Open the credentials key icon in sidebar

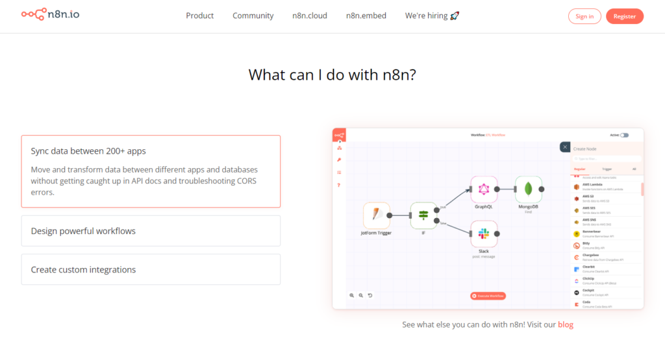339,160
